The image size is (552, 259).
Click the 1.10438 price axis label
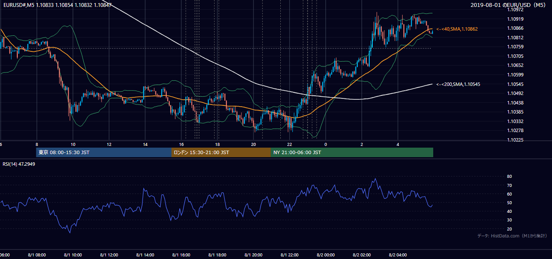pos(515,103)
